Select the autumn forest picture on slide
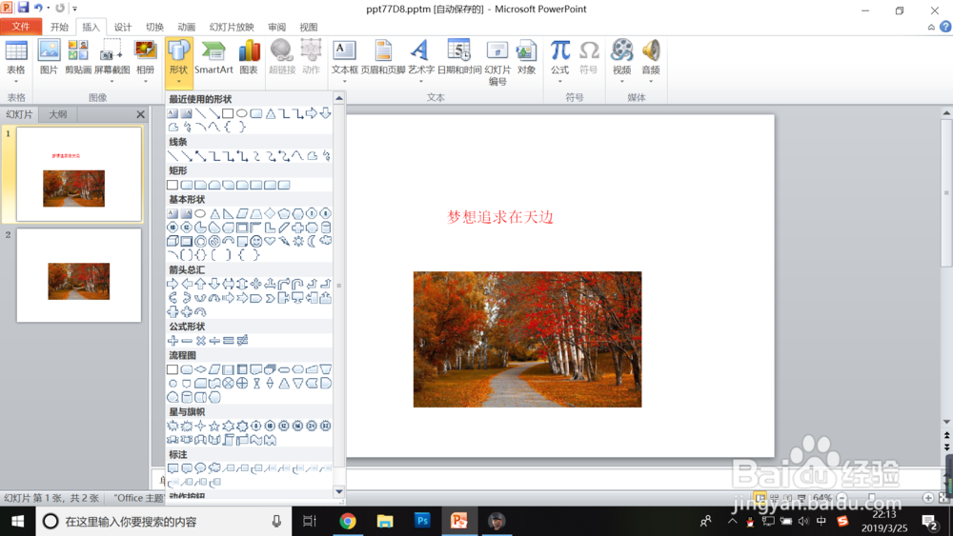Screen dimensions: 953x536 tap(528, 339)
